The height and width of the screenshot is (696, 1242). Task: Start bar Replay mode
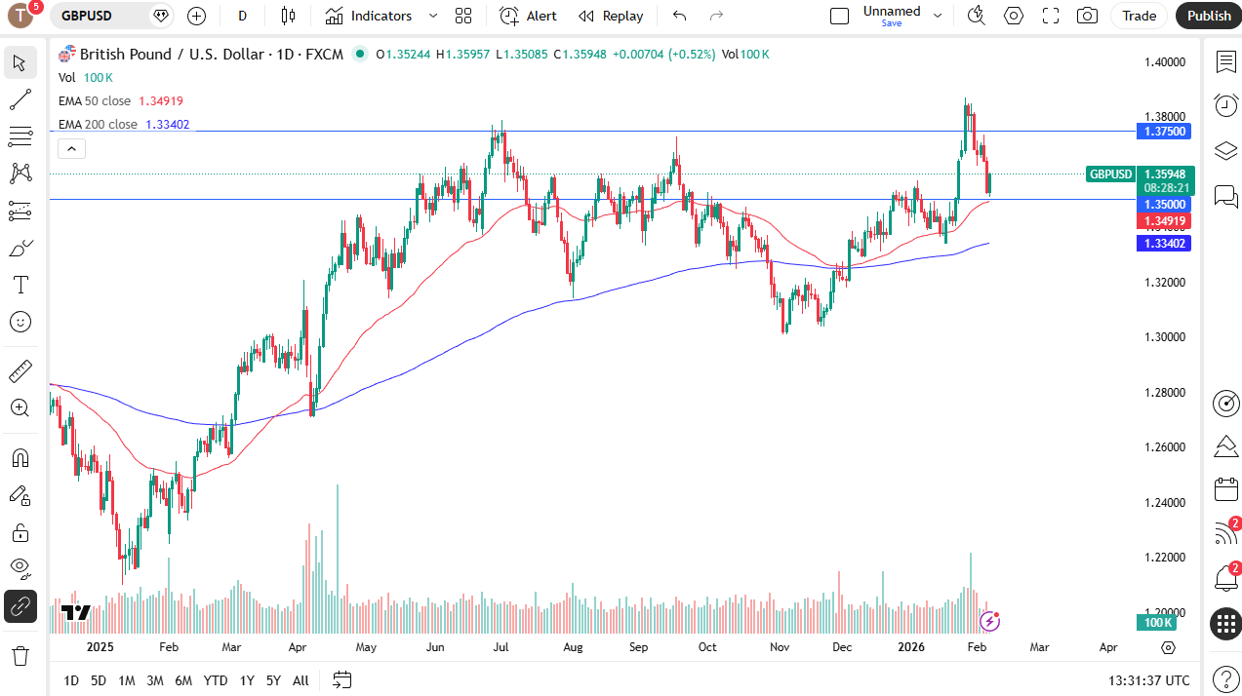(611, 16)
